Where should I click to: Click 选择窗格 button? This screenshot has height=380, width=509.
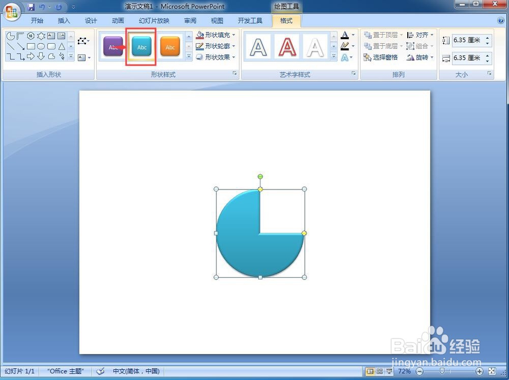380,58
